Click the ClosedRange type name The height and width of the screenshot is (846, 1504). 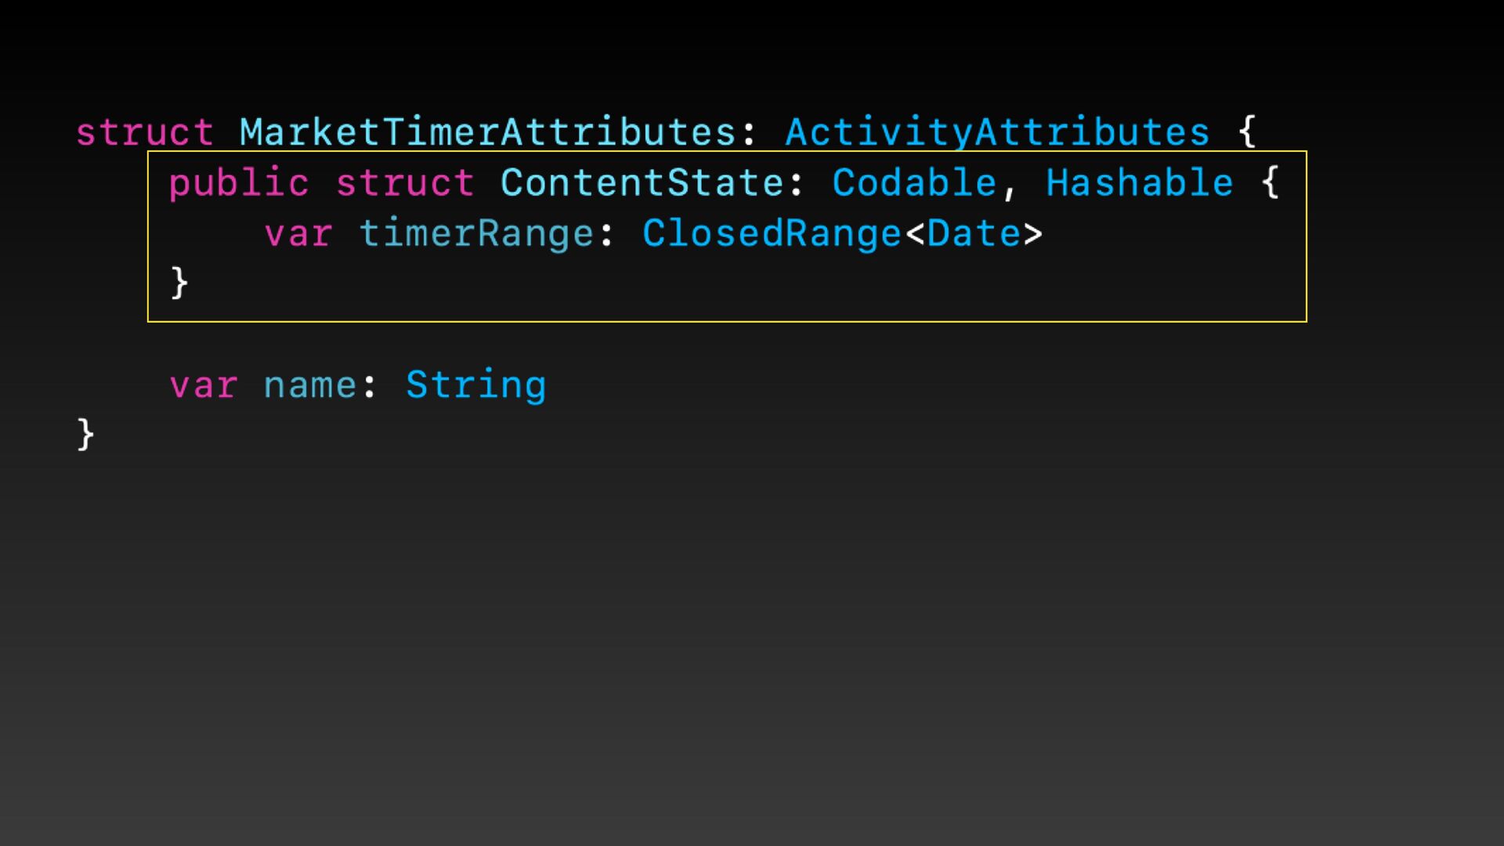pyautogui.click(x=772, y=234)
